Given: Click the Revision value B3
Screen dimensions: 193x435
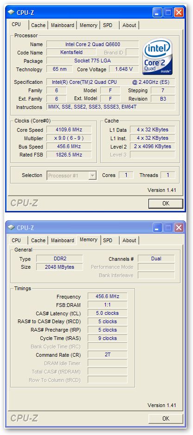Looking at the screenshot, I should pyautogui.click(x=162, y=99).
